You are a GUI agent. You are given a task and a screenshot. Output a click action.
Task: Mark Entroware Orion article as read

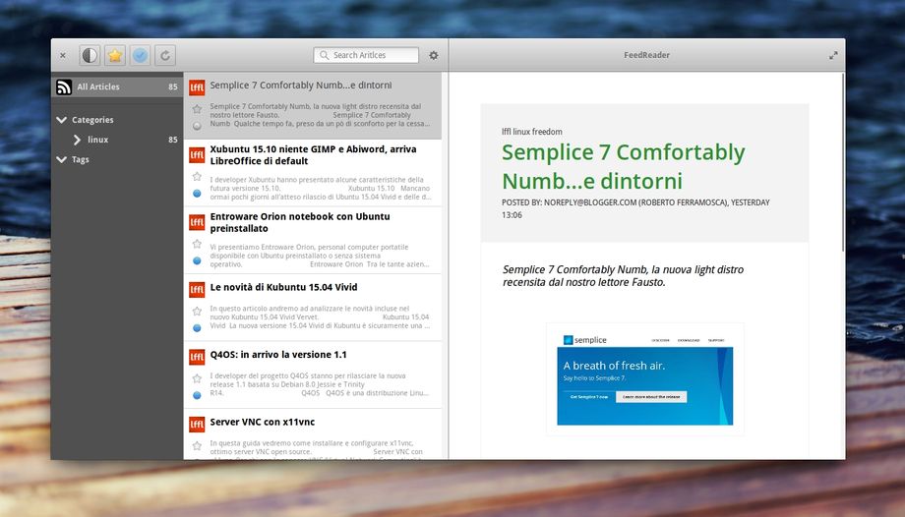(197, 260)
